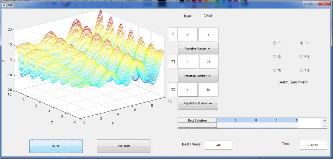The width and height of the screenshot is (333, 159).
Task: Click the population field showing 80
Action: tap(209, 90)
